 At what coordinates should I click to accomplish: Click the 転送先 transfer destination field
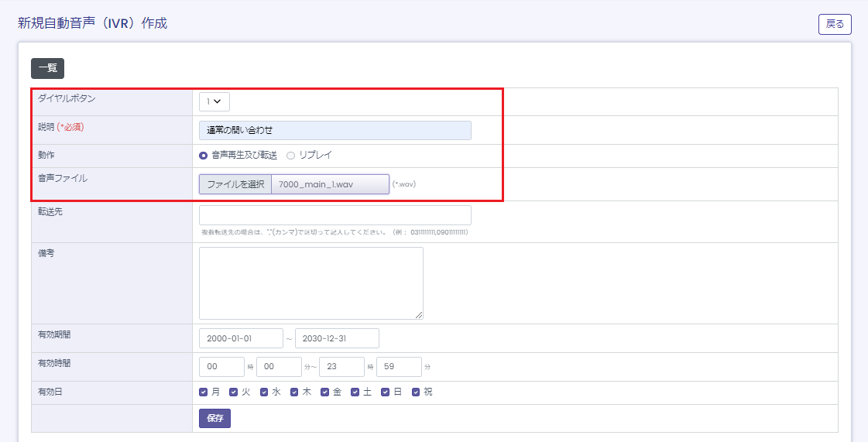335,215
